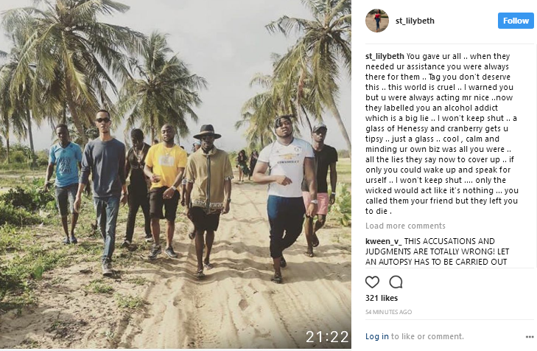The width and height of the screenshot is (537, 351).
Task: Click st_lilybeth username in the post header
Action: 415,21
